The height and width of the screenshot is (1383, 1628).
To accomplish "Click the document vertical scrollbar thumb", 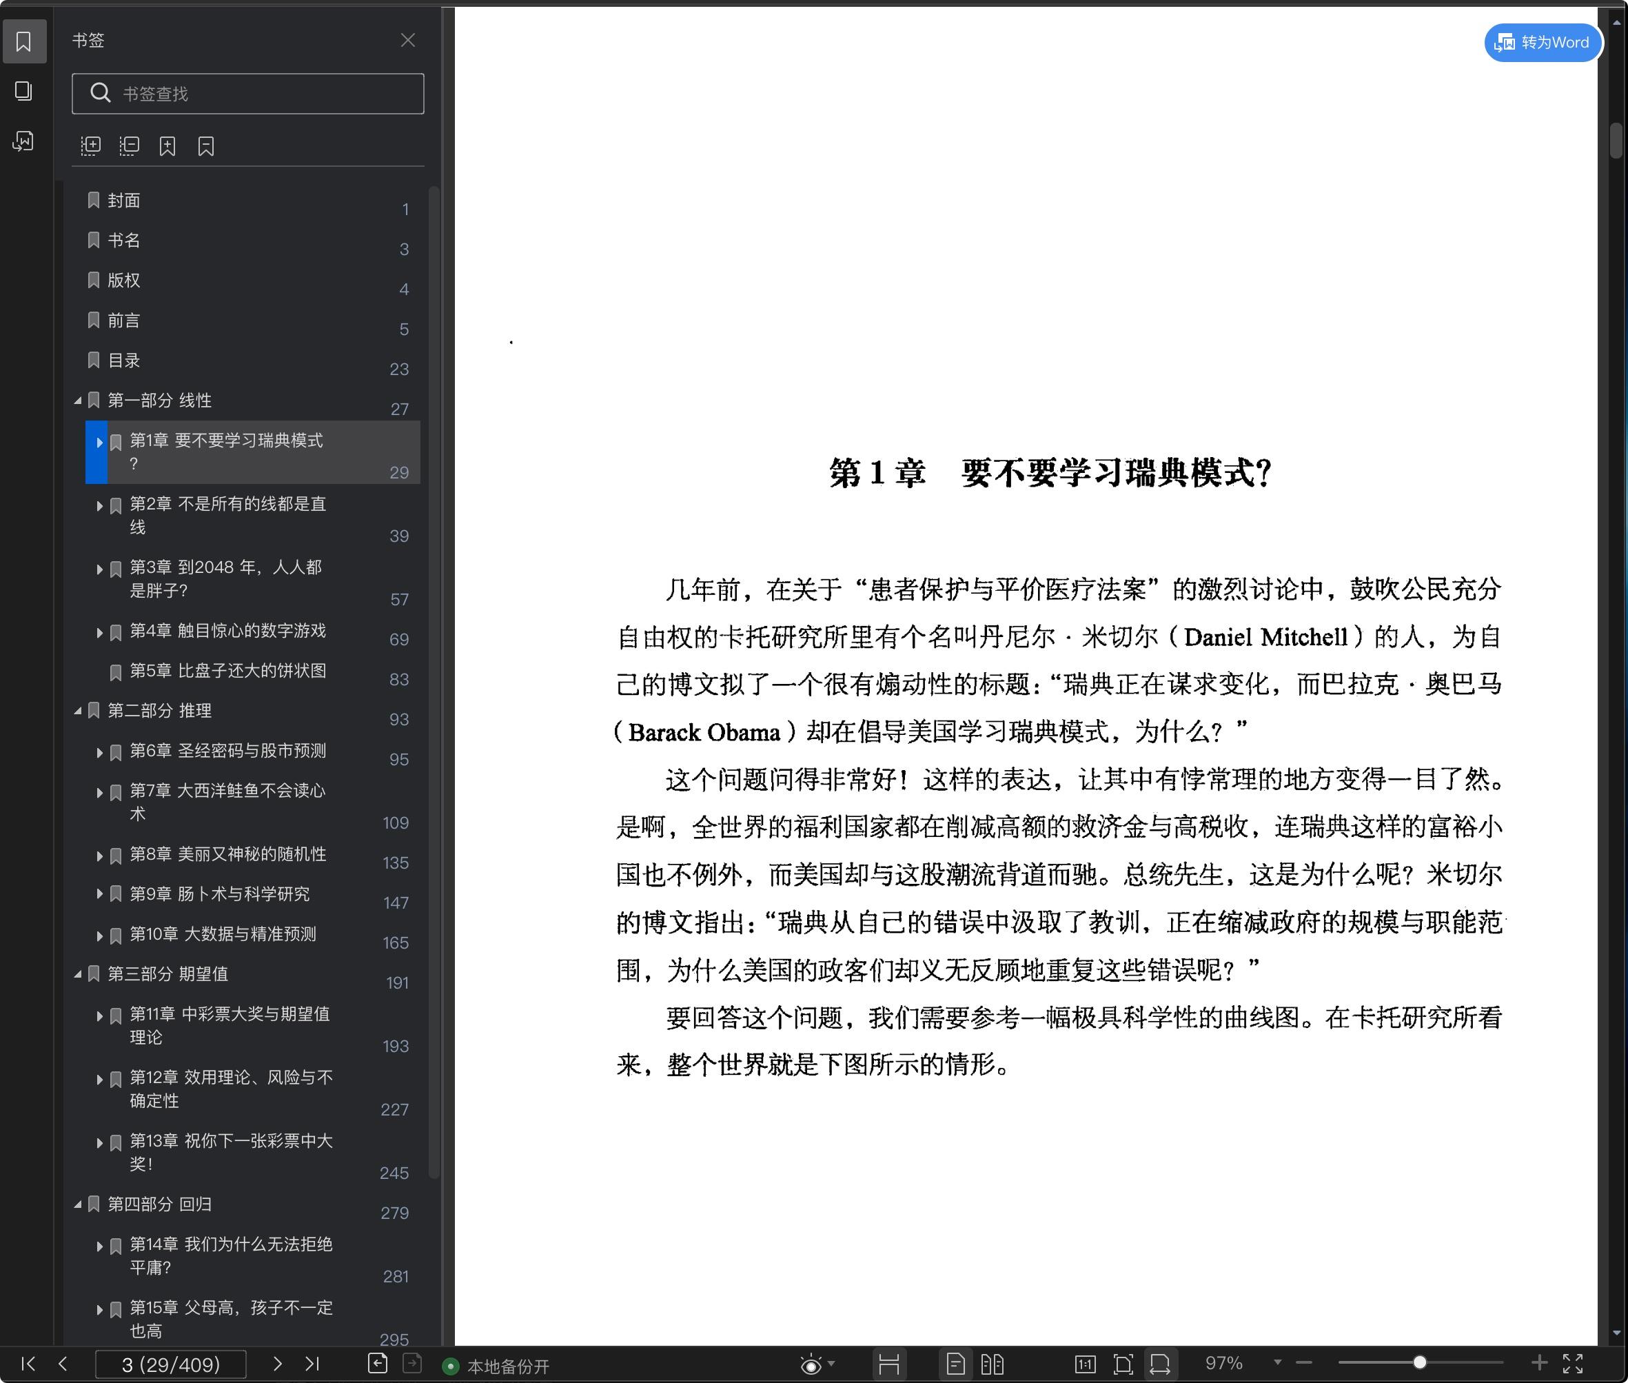I will pos(1616,141).
